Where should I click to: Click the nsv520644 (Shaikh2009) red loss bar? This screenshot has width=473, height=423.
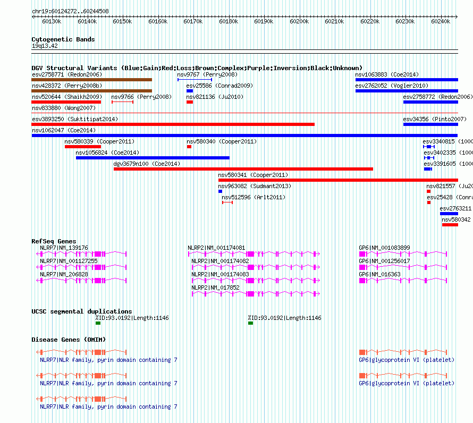(66, 102)
